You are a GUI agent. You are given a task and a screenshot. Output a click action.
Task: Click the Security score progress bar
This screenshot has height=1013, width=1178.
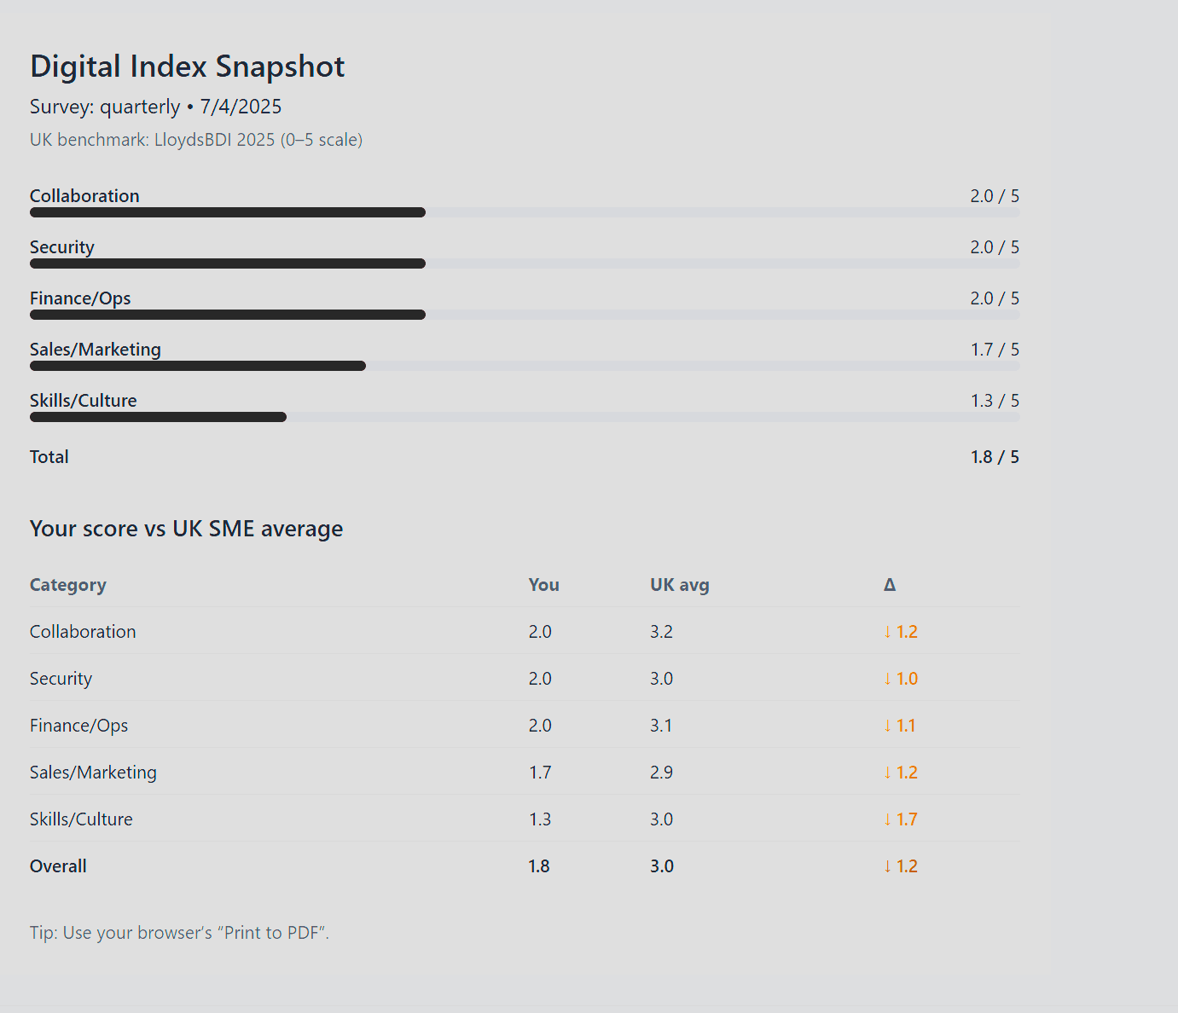point(525,263)
